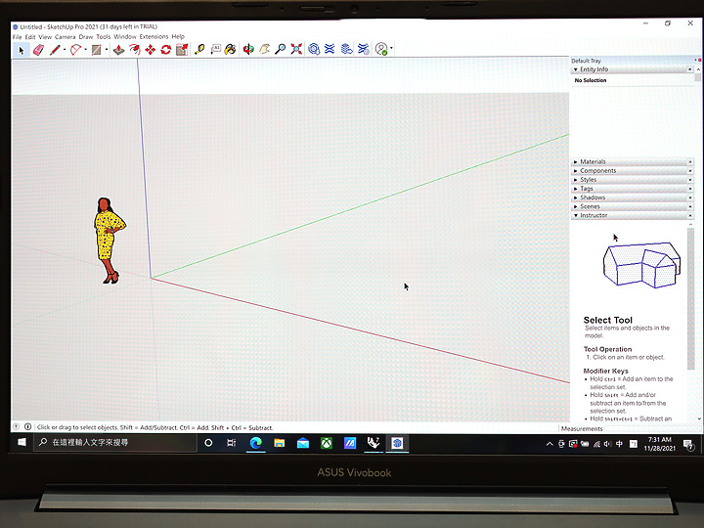Open the Windows Start menu
Image resolution: width=704 pixels, height=528 pixels.
[22, 443]
